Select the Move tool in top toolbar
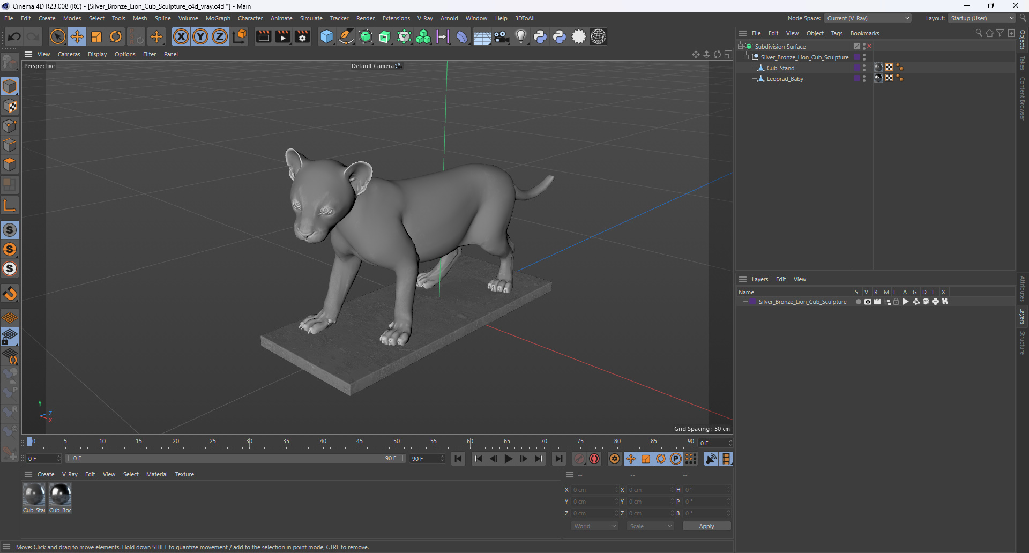The height and width of the screenshot is (553, 1029). point(77,36)
